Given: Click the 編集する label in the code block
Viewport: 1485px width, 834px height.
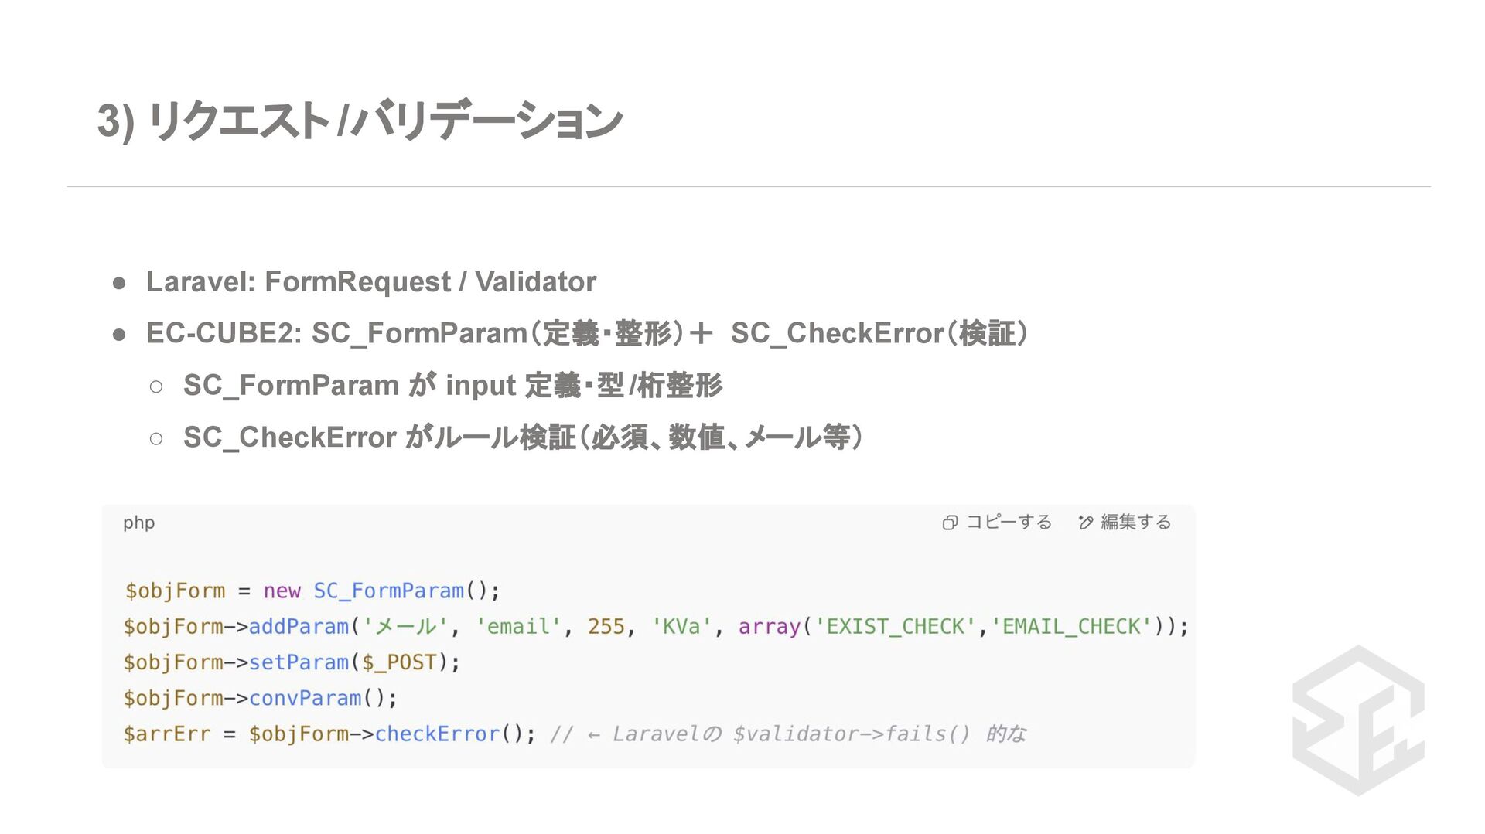Looking at the screenshot, I should click(x=1135, y=523).
